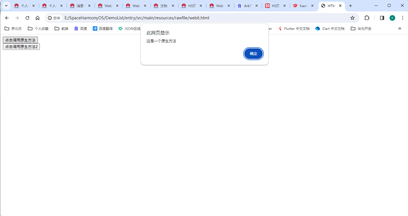Close the 消息 tab

(x=89, y=6)
